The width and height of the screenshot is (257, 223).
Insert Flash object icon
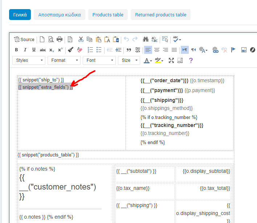tap(253, 50)
